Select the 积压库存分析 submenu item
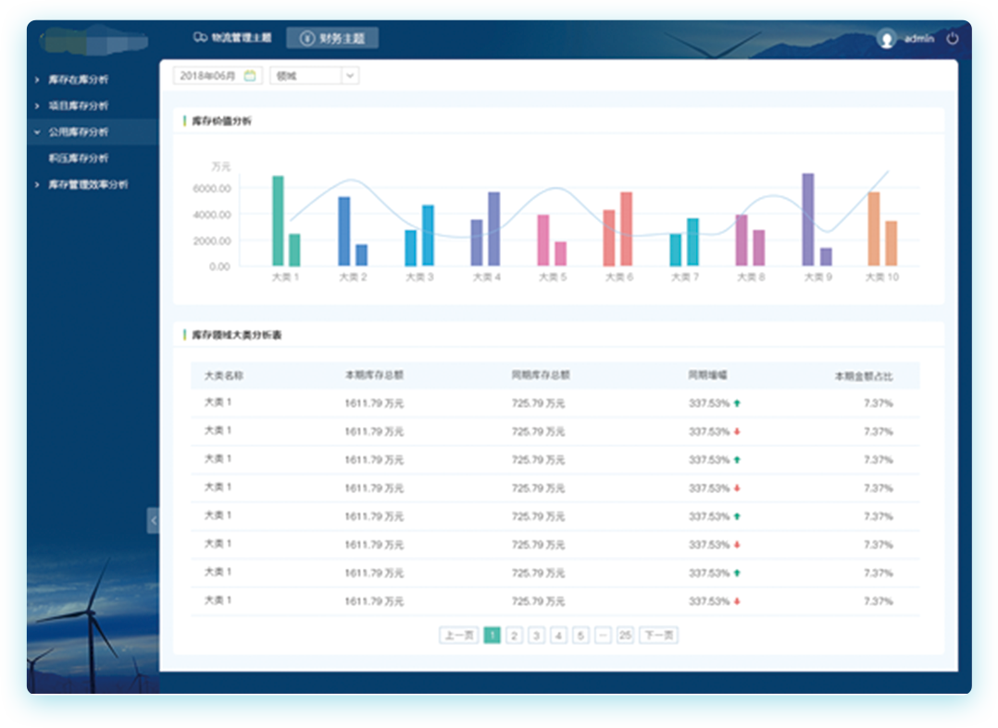Image resolution: width=998 pixels, height=728 pixels. tap(79, 158)
